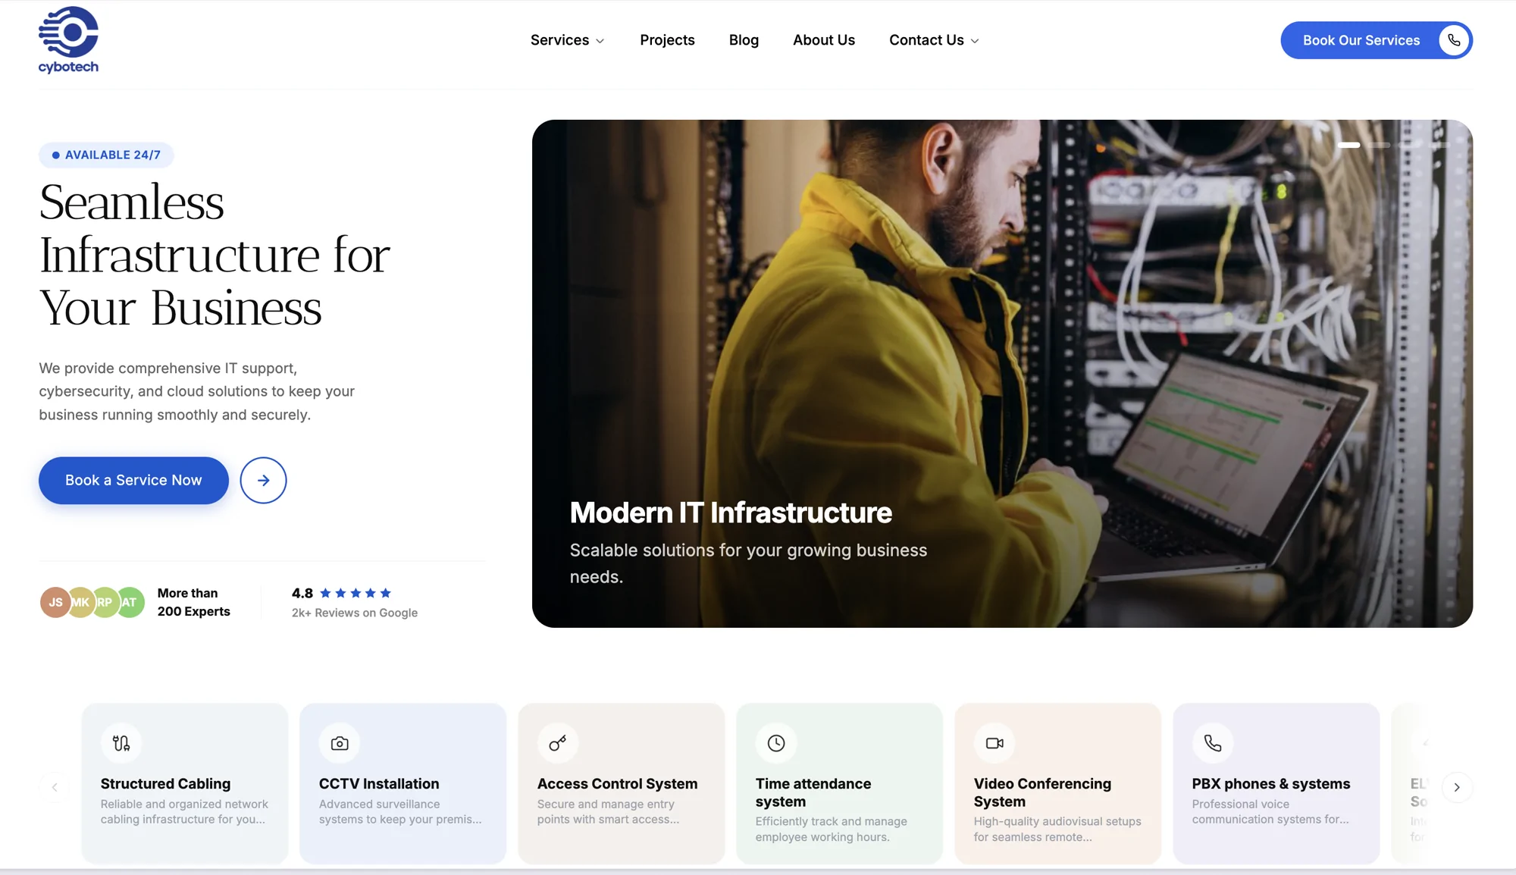Click the Video Conferencing System title
Viewport: 1516px width, 875px height.
(1042, 792)
